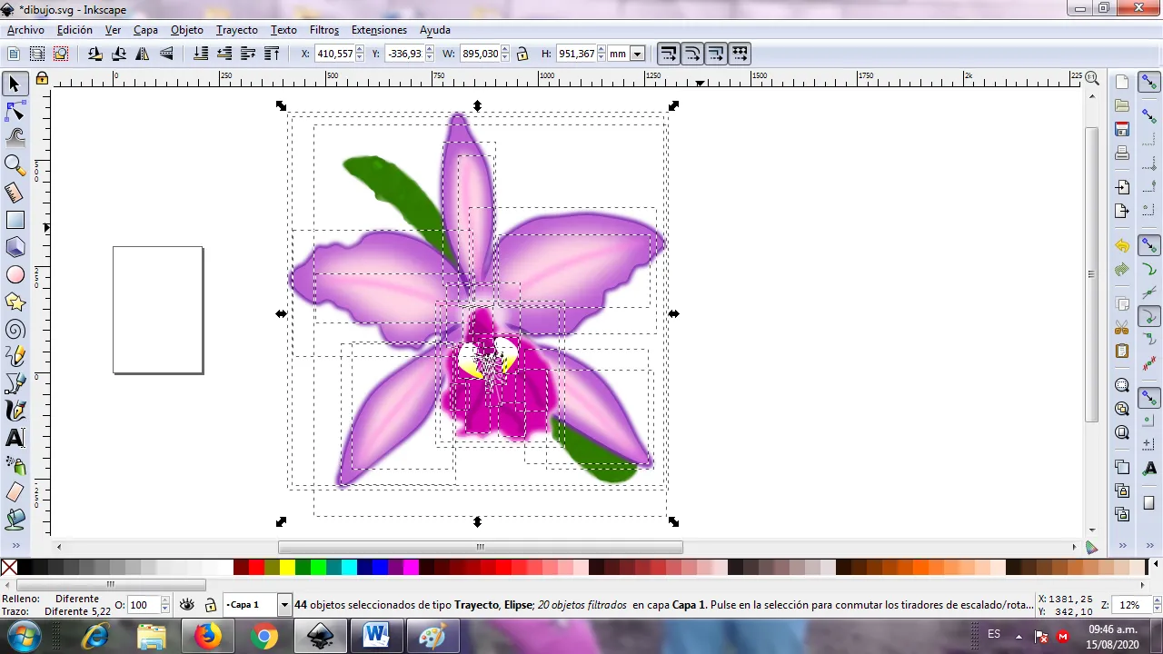Screen dimensions: 1163x654
Task: Toggle the Capa 1 layer lock
Action: point(210,605)
